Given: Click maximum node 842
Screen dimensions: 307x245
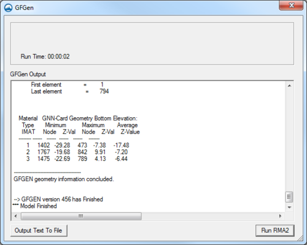Looking at the screenshot, I should [82, 152].
